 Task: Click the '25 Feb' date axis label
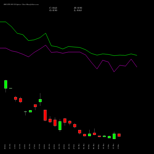(x=64, y=147)
